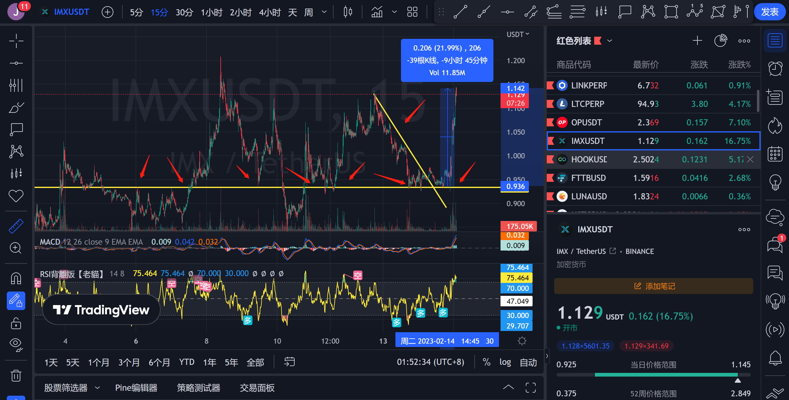The image size is (789, 400).
Task: Click the 发表 publish button
Action: (x=770, y=12)
